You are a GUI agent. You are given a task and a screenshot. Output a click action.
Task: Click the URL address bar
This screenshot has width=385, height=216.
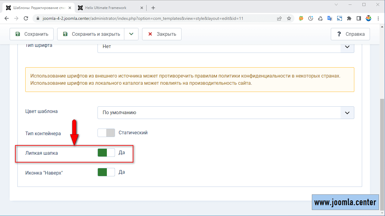(x=151, y=18)
